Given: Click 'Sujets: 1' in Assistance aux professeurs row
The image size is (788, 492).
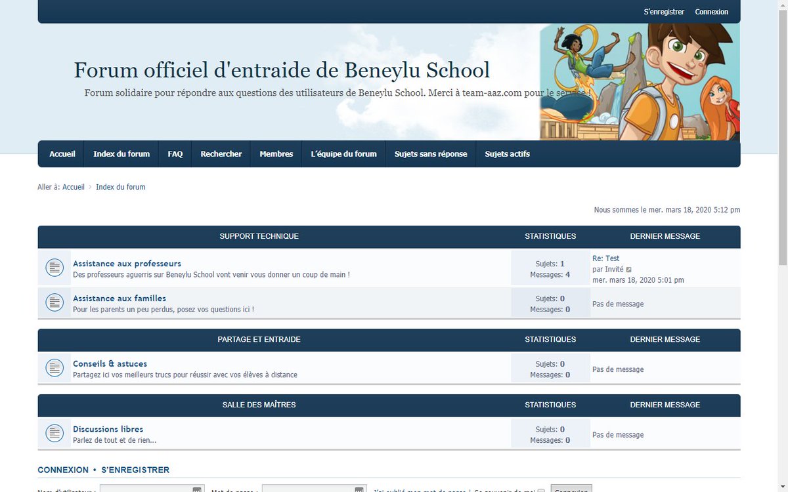Looking at the screenshot, I should pos(550,264).
